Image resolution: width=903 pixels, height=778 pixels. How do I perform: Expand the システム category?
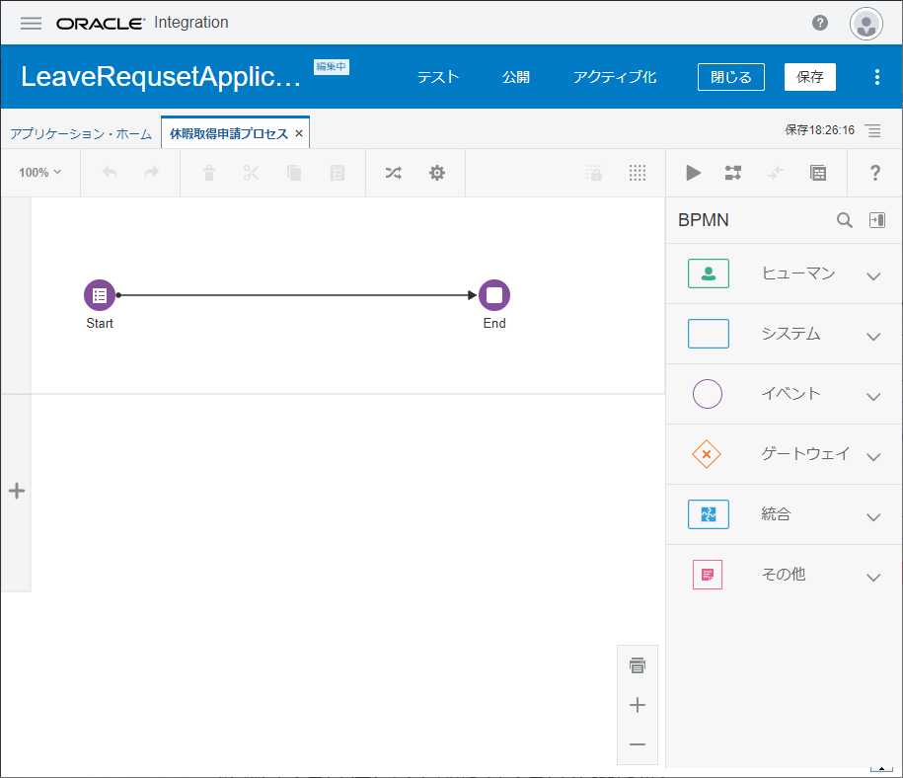[x=872, y=336]
